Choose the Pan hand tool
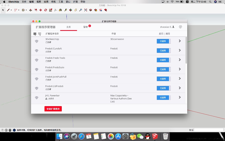This screenshot has height=141, width=225. click(x=75, y=10)
